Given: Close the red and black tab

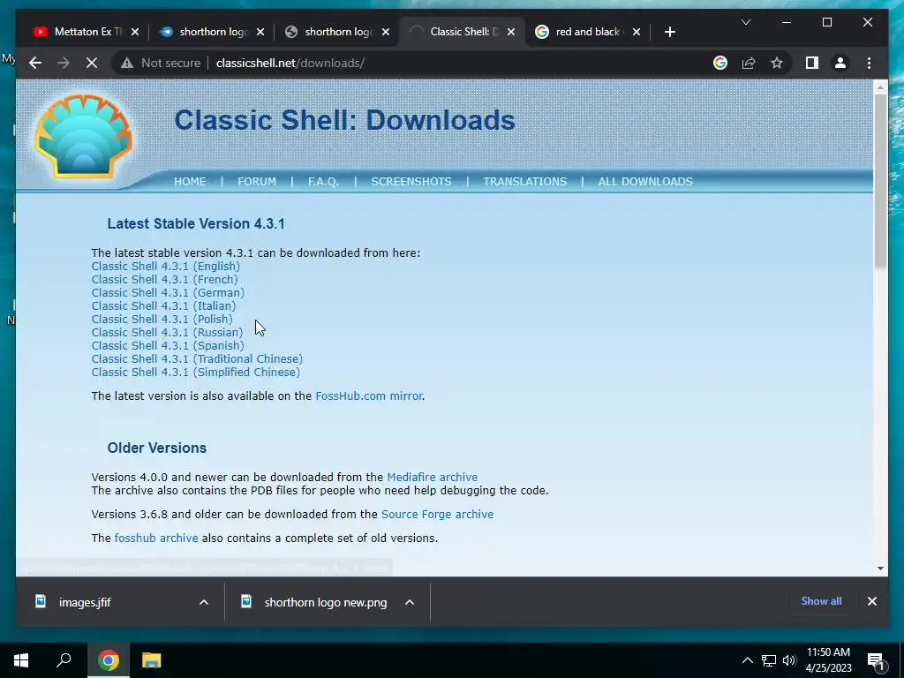Looking at the screenshot, I should point(636,32).
